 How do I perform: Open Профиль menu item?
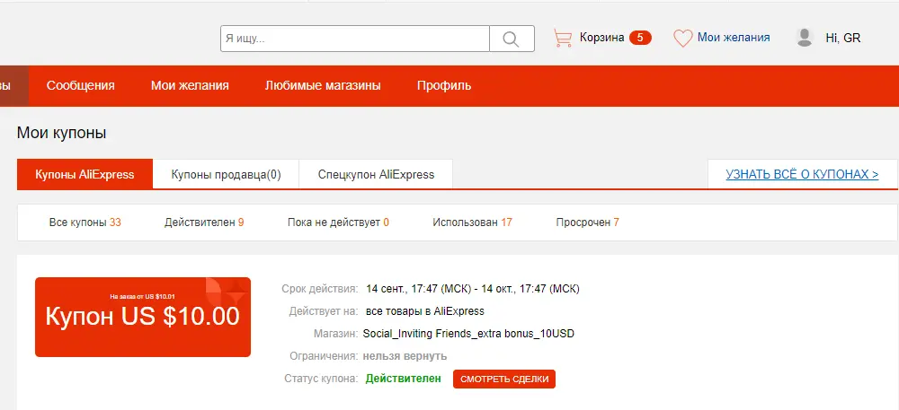coord(444,86)
